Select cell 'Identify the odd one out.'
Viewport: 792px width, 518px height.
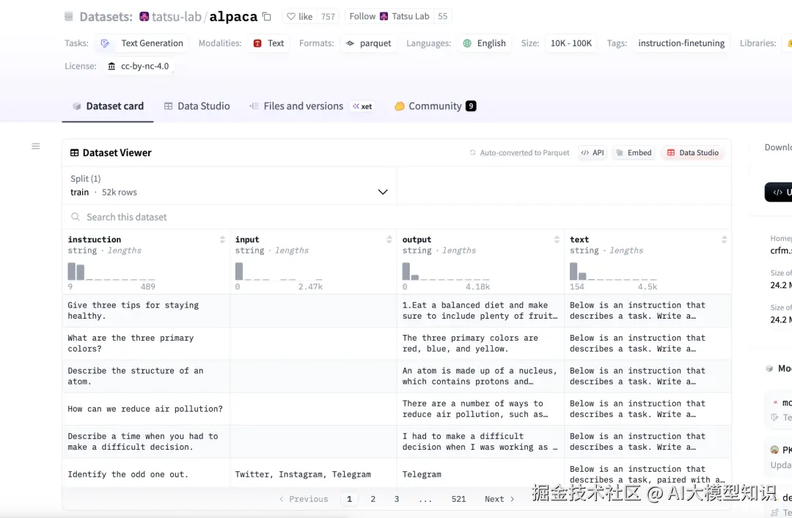146,474
